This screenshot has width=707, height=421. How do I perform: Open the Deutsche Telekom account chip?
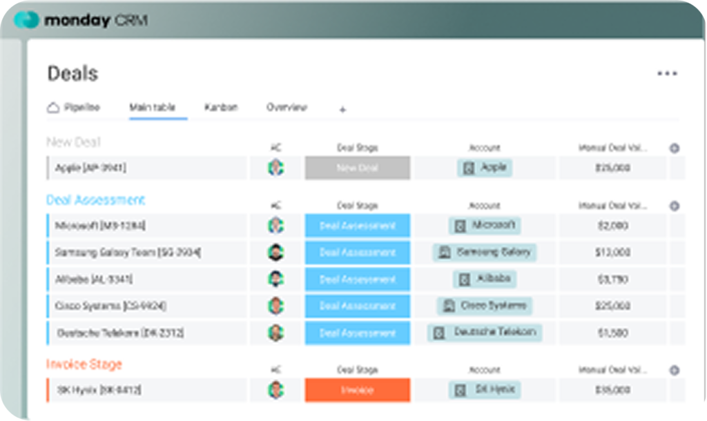coord(485,333)
